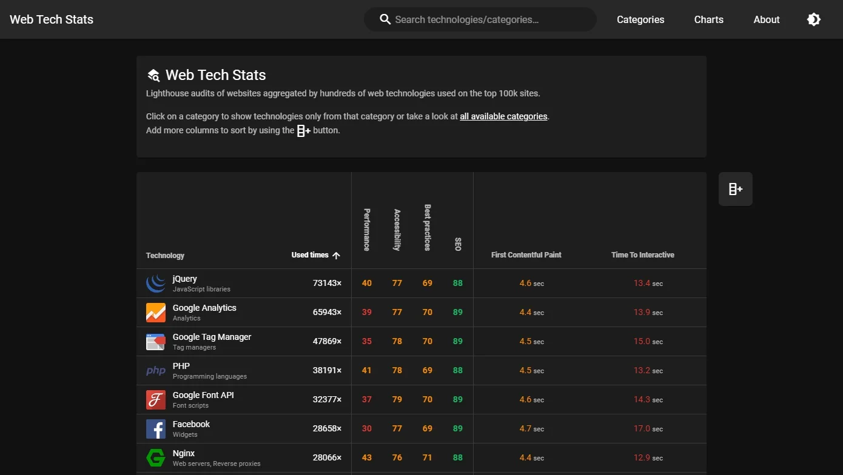Click the Web Tech Stats heading icon
The width and height of the screenshot is (843, 475).
(153, 75)
